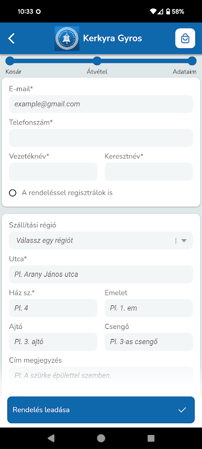The height and width of the screenshot is (449, 202).
Task: Go to the Kosár step
Action: pyautogui.click(x=10, y=61)
